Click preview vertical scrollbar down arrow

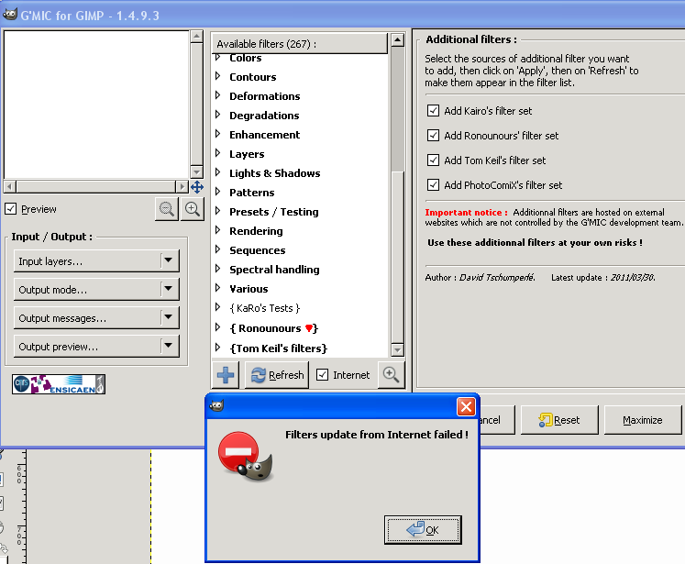[196, 172]
